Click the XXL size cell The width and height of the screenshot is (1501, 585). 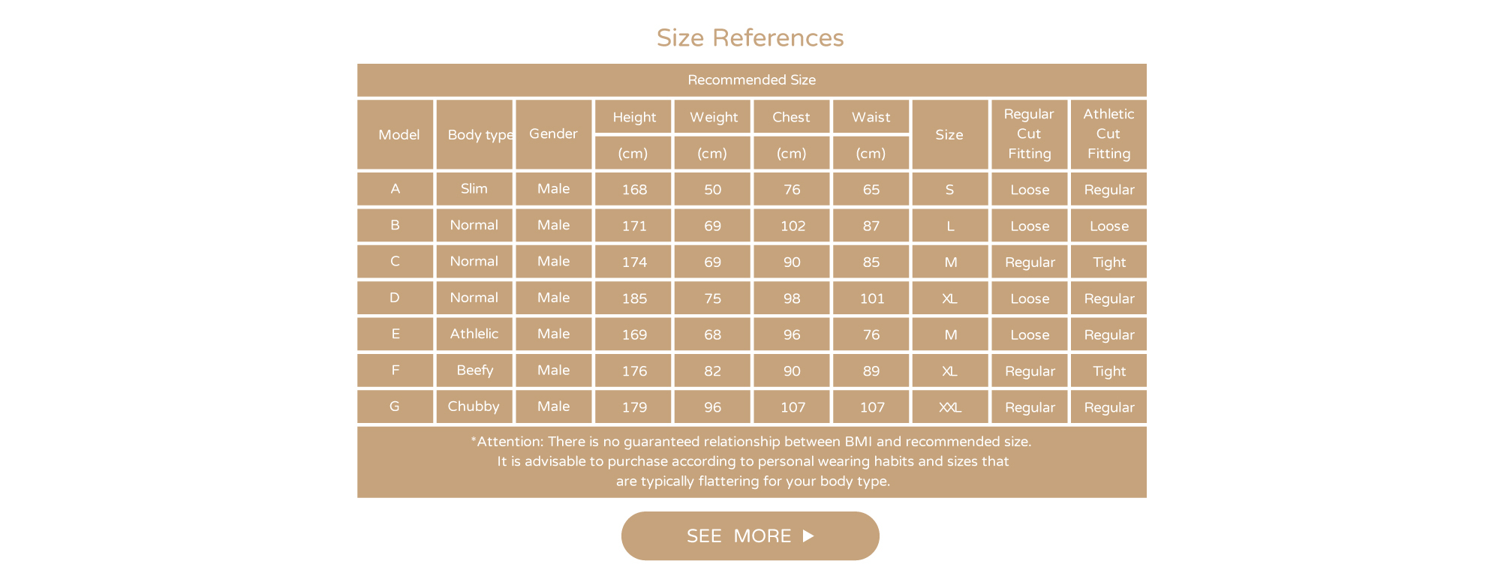tap(949, 407)
